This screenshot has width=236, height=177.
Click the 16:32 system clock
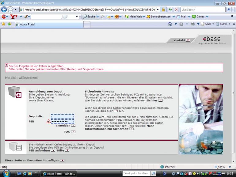(x=230, y=174)
